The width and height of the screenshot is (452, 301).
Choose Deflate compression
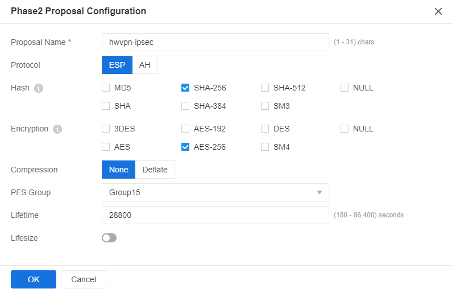155,170
